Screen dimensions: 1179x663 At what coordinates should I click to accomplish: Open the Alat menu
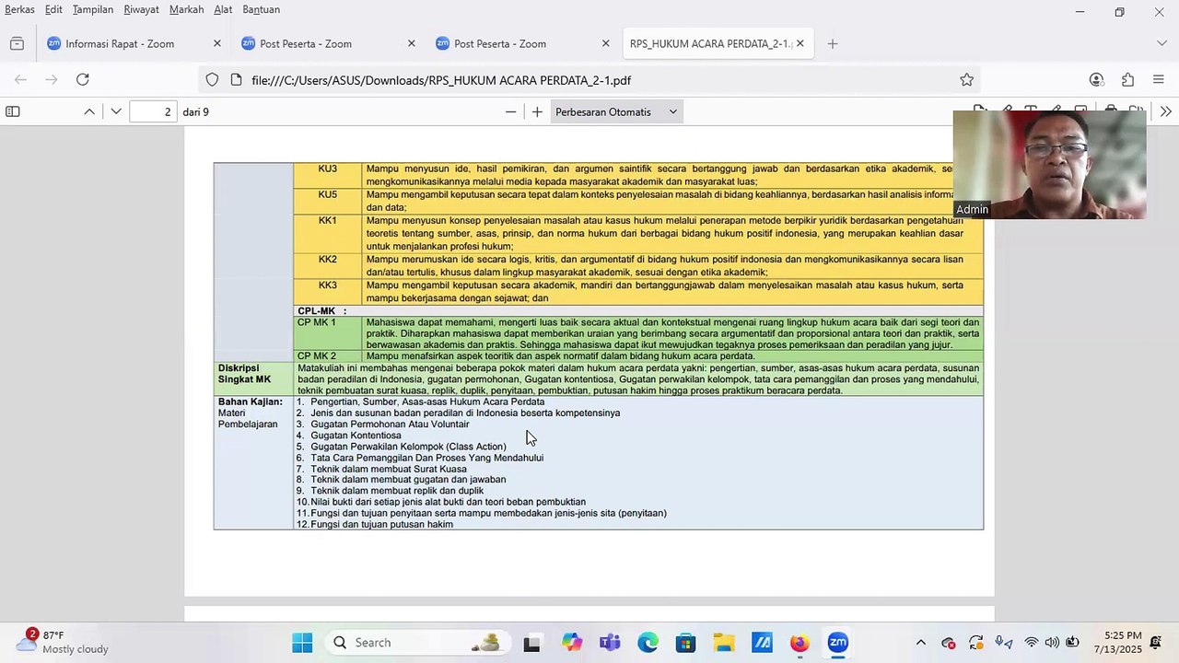[x=223, y=9]
